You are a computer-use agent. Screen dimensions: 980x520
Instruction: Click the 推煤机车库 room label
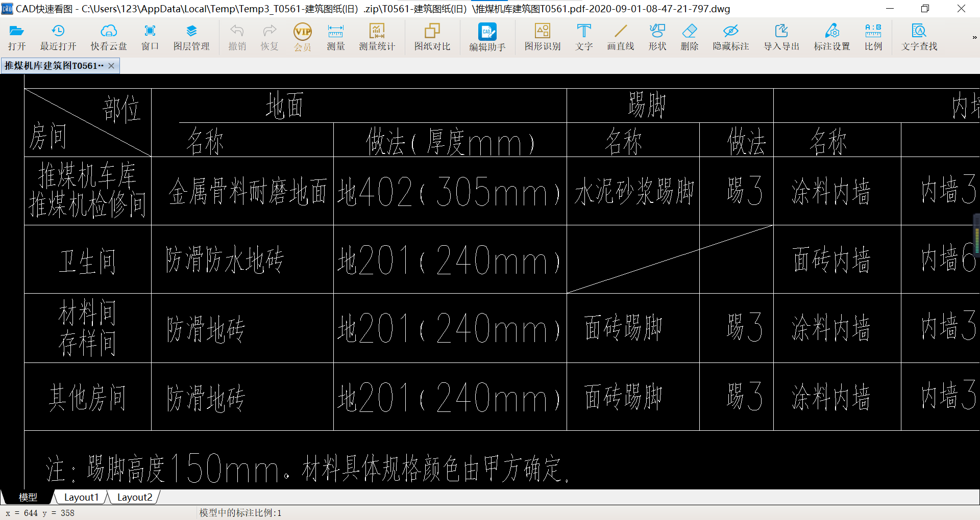click(x=87, y=175)
